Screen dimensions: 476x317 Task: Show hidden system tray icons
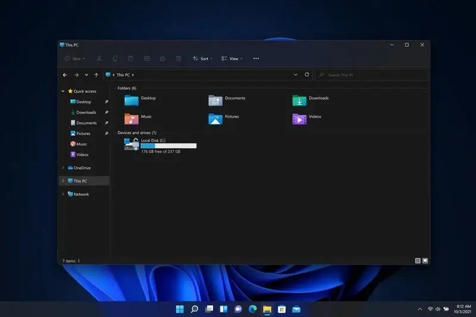coord(419,309)
